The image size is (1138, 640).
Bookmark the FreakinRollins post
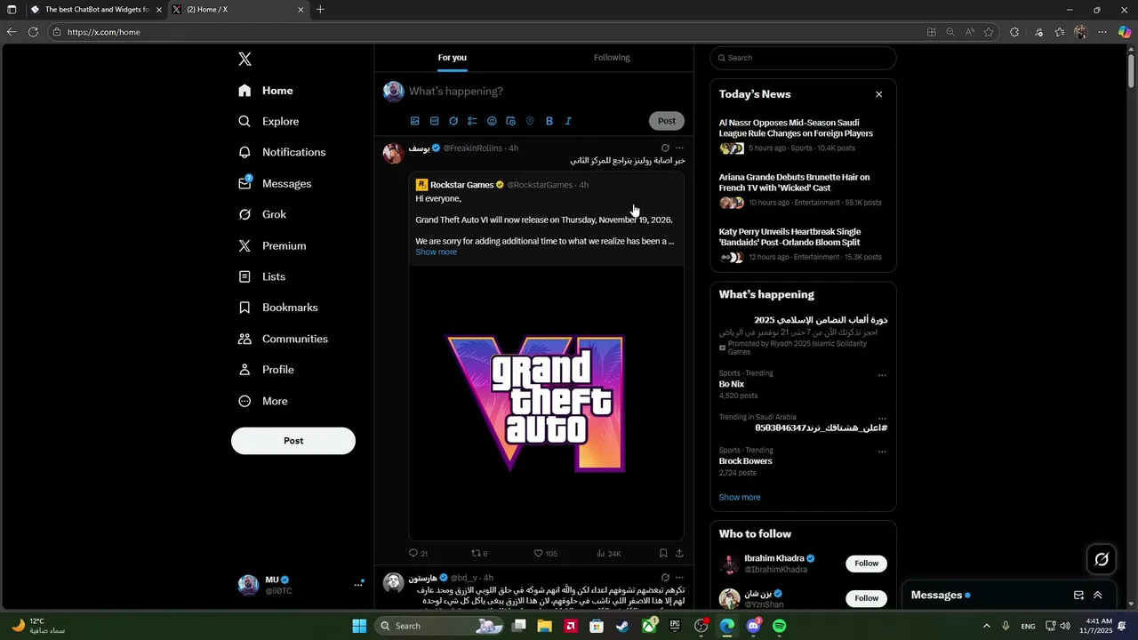click(x=663, y=553)
